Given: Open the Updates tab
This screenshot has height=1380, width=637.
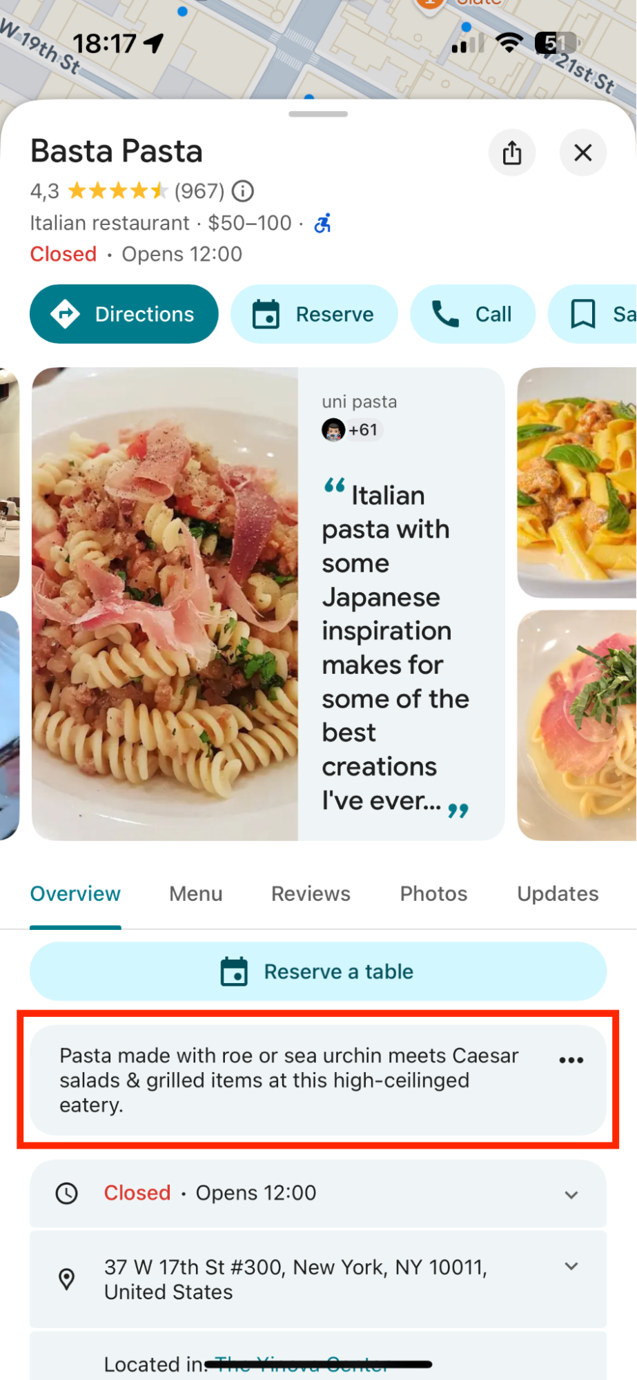Looking at the screenshot, I should click(558, 893).
